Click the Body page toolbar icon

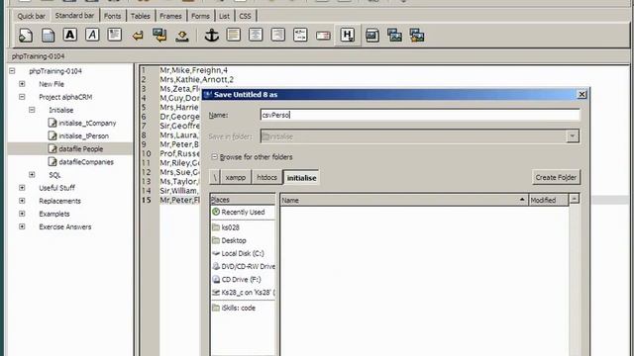point(49,36)
